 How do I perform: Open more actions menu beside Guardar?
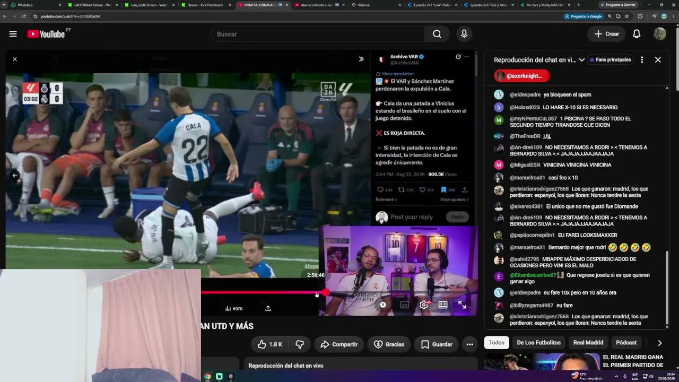(x=469, y=344)
